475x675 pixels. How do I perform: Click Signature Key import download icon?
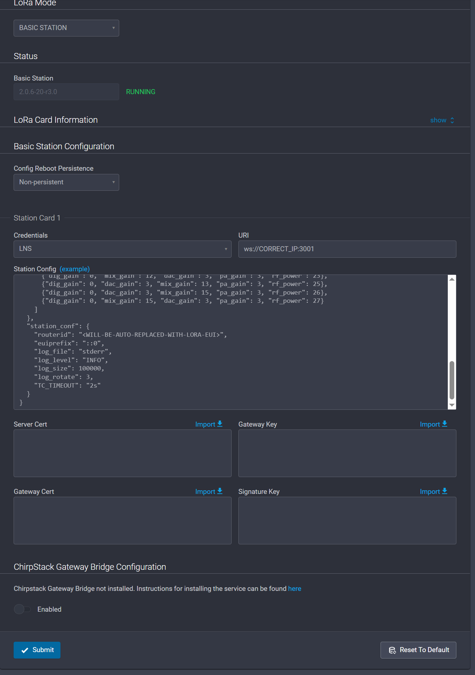click(x=445, y=491)
